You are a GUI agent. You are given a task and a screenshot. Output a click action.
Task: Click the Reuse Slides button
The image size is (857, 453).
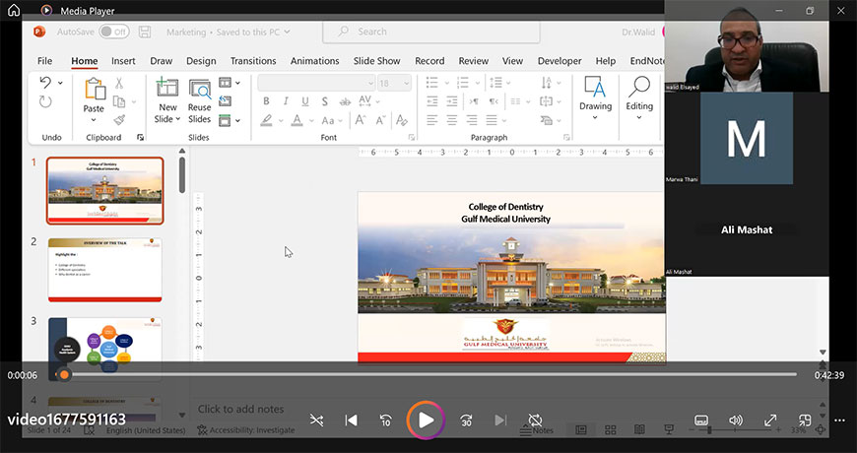200,101
